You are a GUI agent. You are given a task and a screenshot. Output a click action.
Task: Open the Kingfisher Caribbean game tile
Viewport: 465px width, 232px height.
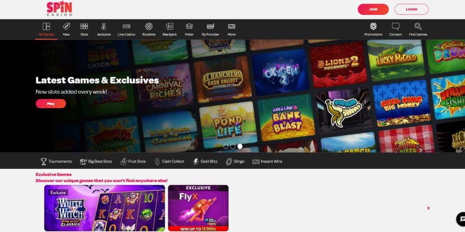(169, 132)
